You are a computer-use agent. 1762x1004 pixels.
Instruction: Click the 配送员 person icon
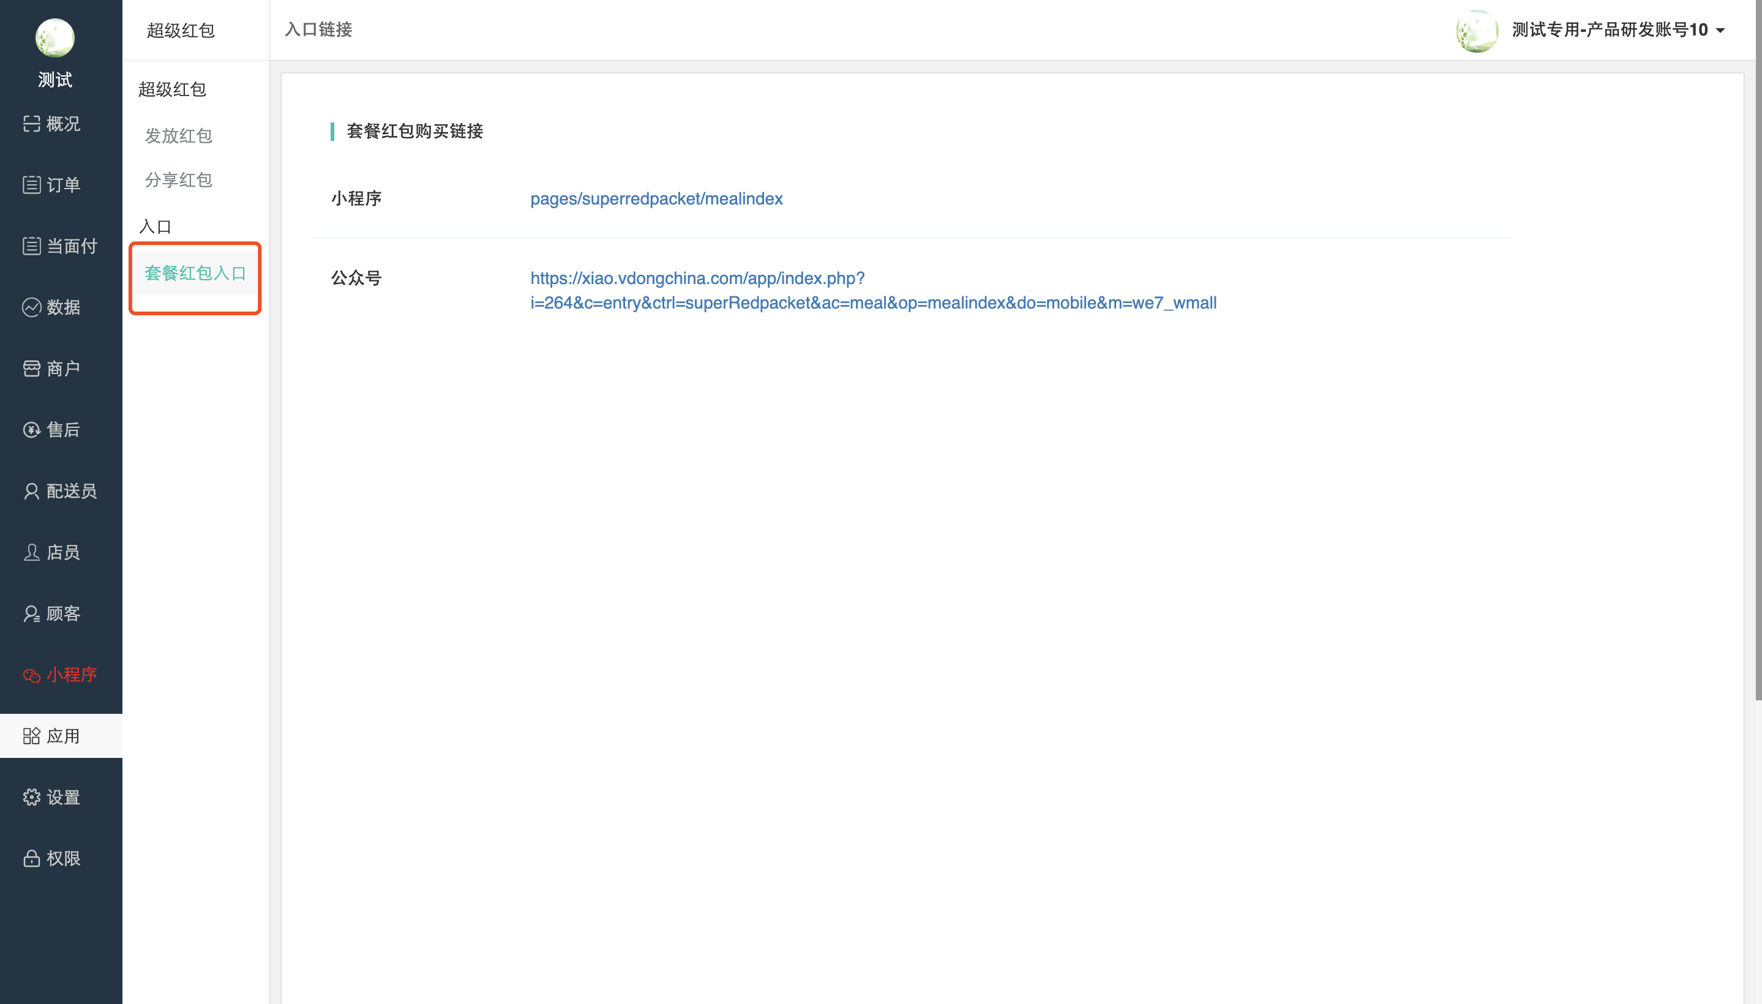31,491
